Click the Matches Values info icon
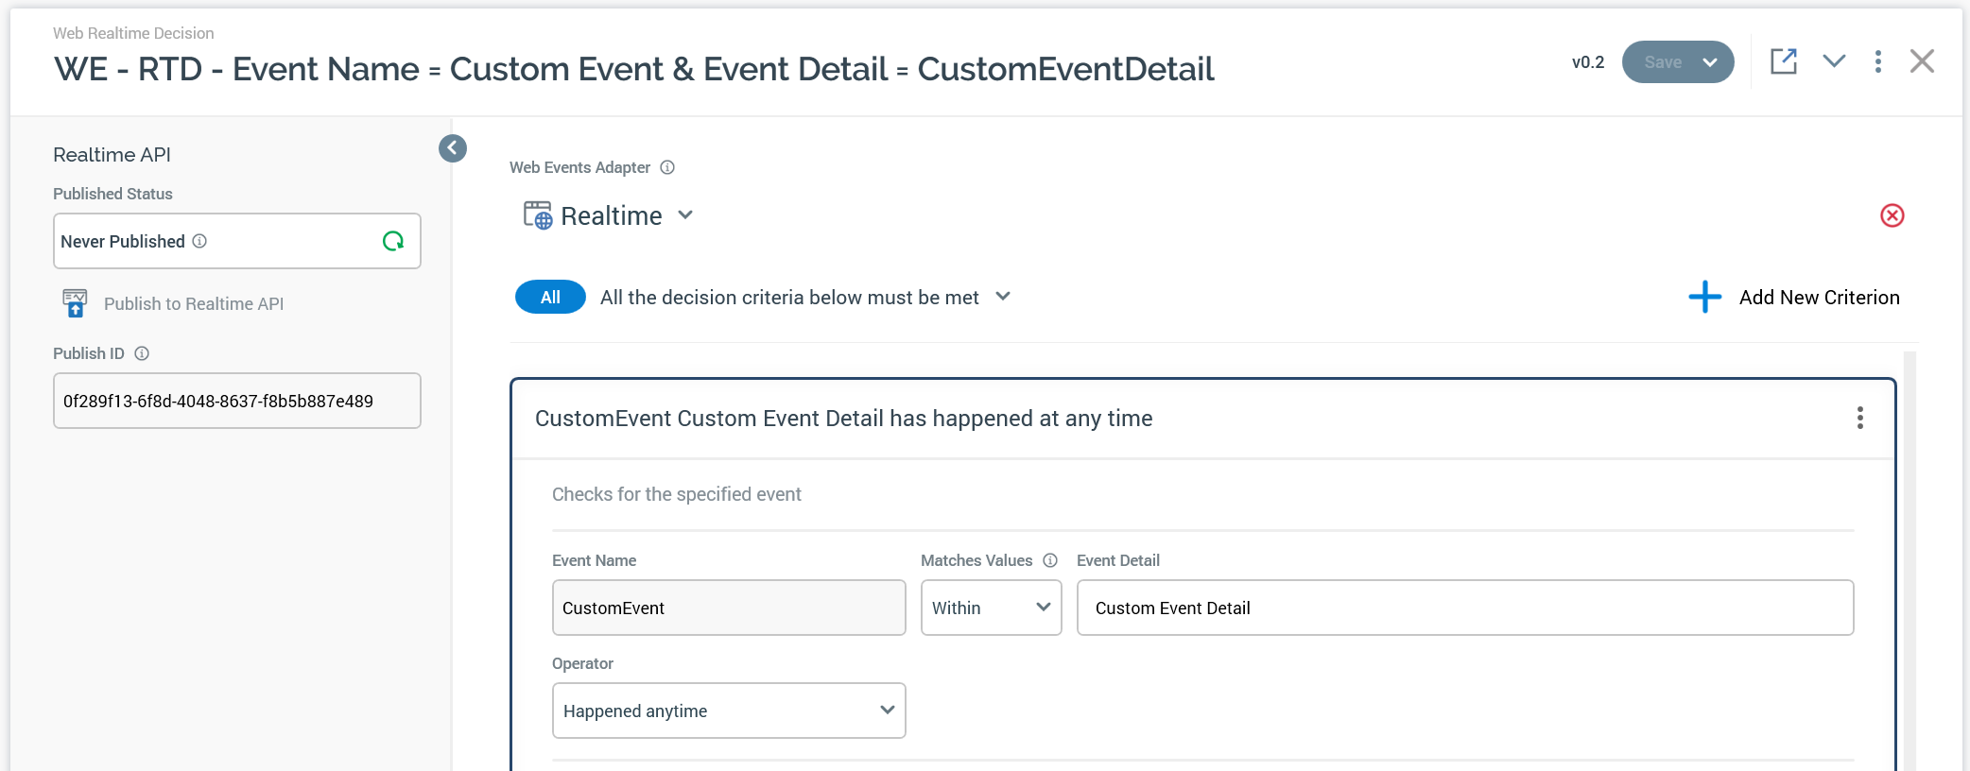 (x=1050, y=560)
